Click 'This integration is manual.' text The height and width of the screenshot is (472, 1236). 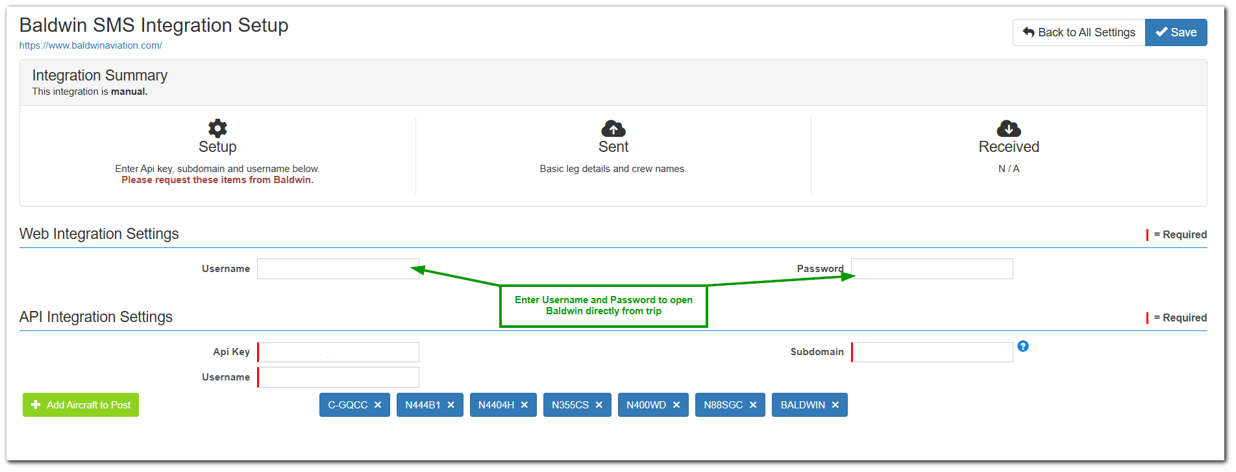pyautogui.click(x=90, y=92)
